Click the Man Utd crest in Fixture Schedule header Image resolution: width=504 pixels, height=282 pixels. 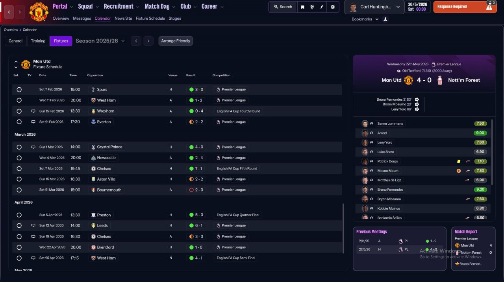[x=26, y=64]
